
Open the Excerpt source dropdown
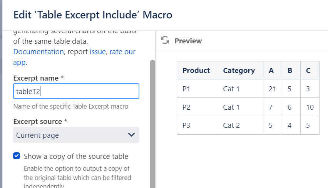76,135
